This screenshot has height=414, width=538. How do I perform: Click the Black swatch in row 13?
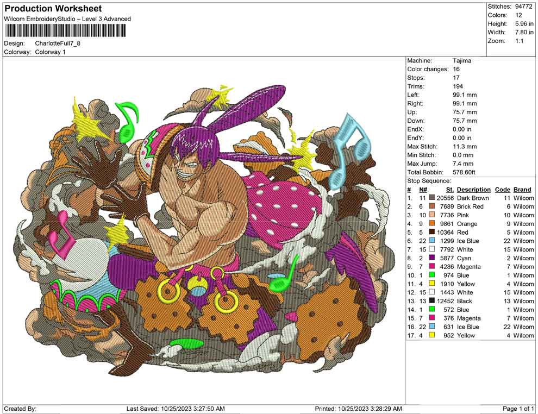tap(431, 301)
